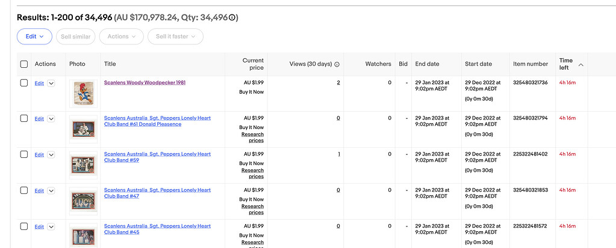Open Scanlens Woody Woodpecker 1981 title link
Viewport: 616px width, 248px height.
145,83
